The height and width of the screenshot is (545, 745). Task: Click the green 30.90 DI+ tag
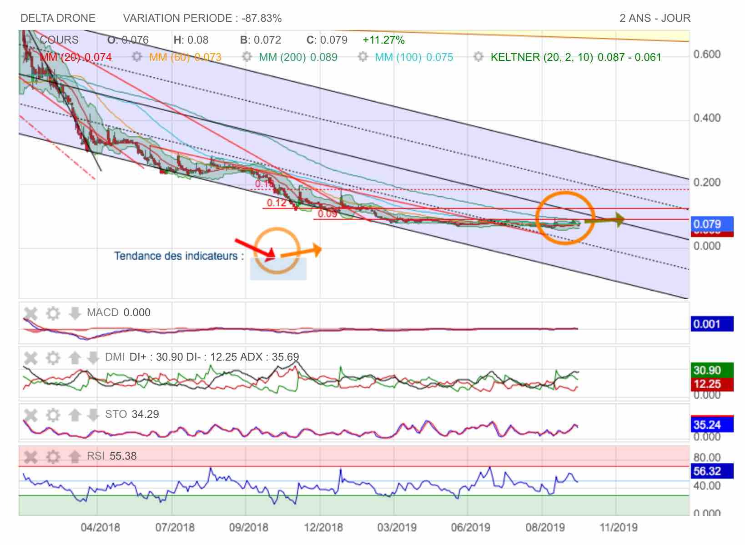[x=712, y=370]
